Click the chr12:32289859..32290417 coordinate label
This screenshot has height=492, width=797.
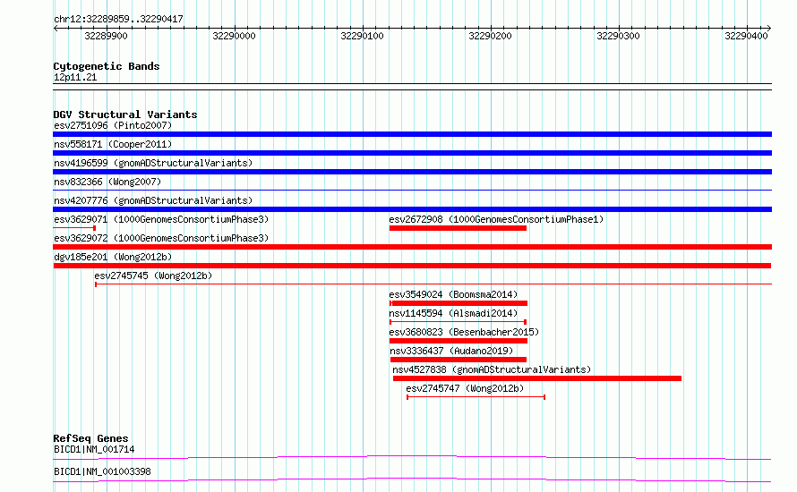tap(118, 20)
